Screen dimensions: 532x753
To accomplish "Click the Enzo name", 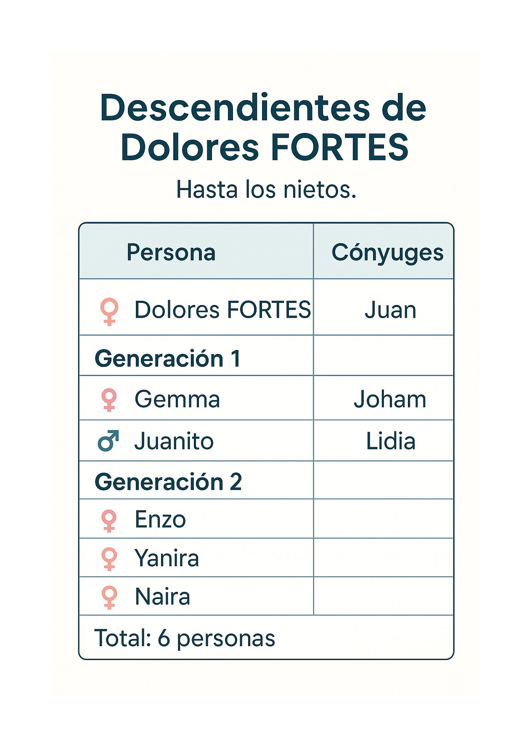I will pos(160,520).
